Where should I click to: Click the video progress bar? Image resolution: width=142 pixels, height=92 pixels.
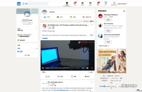point(62,68)
